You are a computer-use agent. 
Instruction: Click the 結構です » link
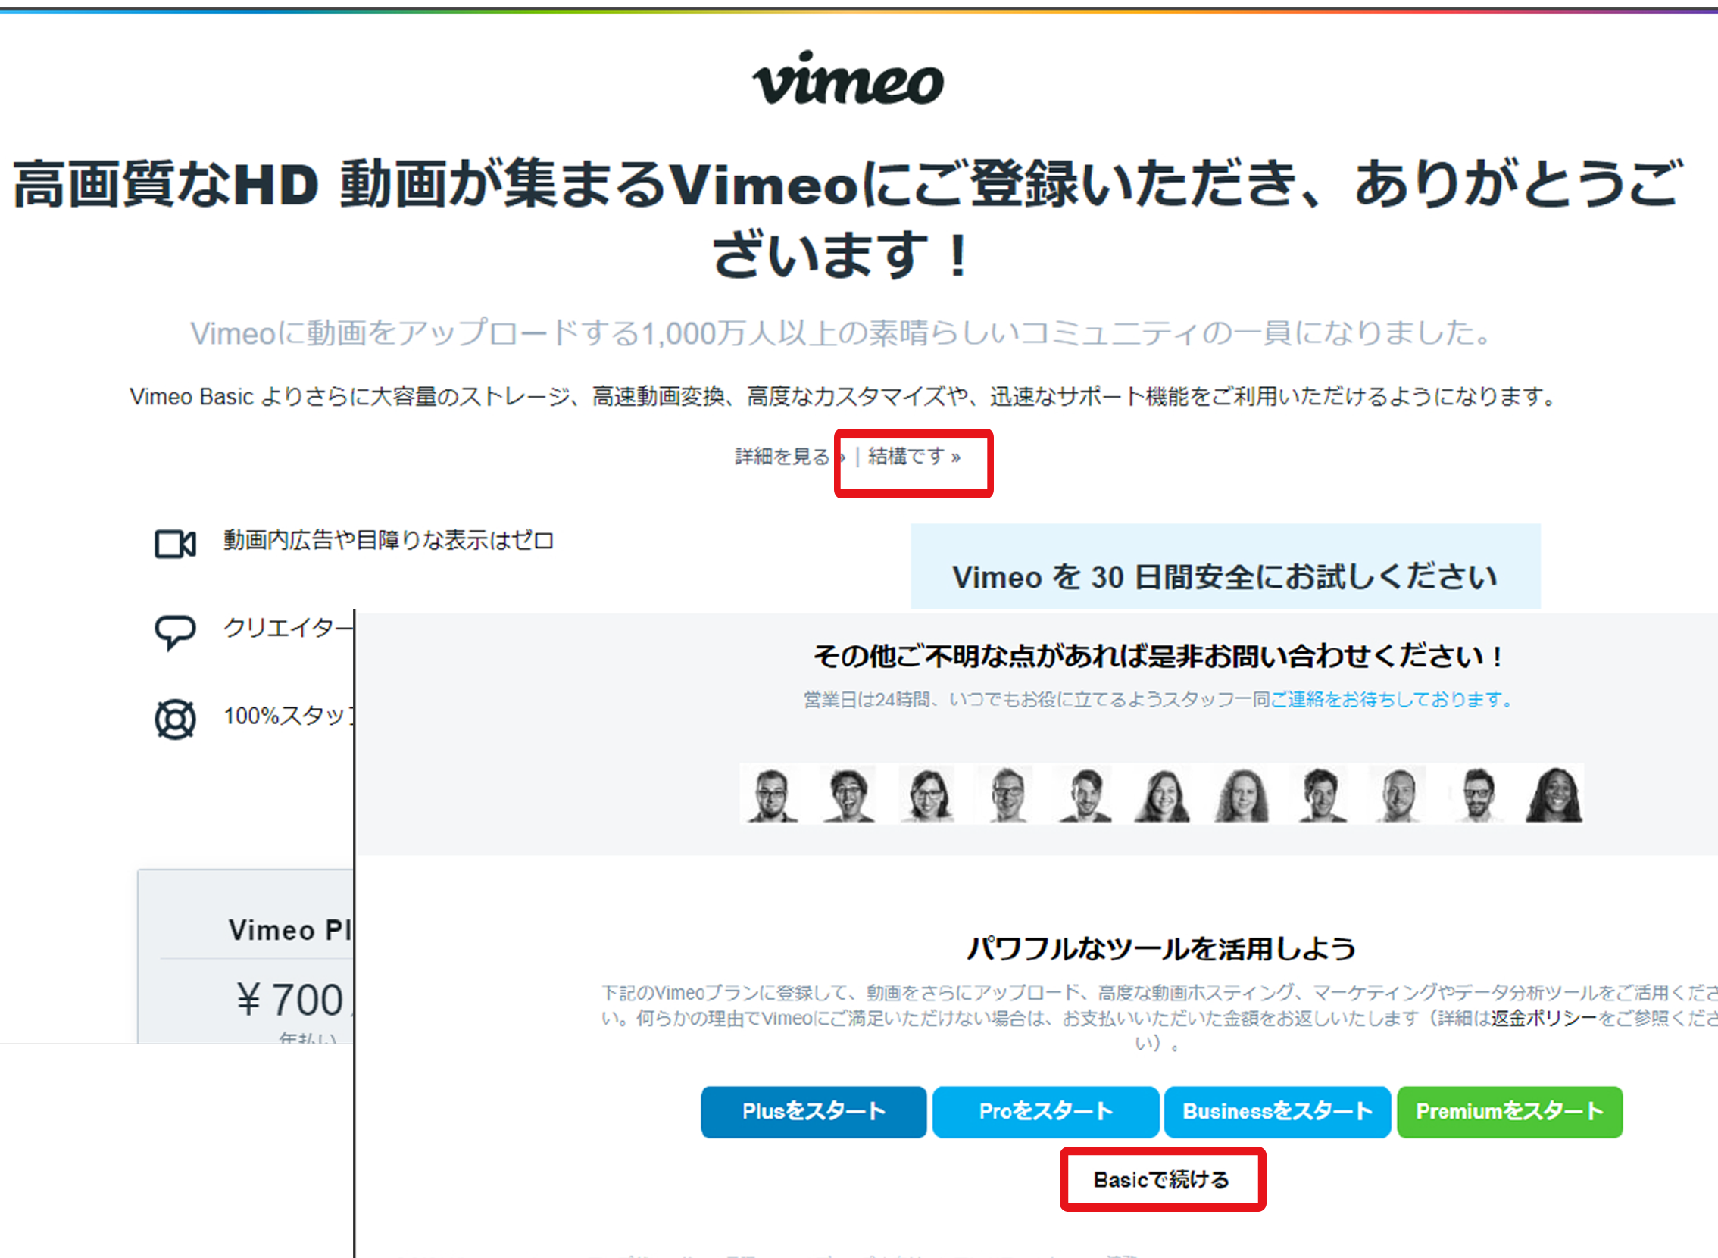pos(914,457)
